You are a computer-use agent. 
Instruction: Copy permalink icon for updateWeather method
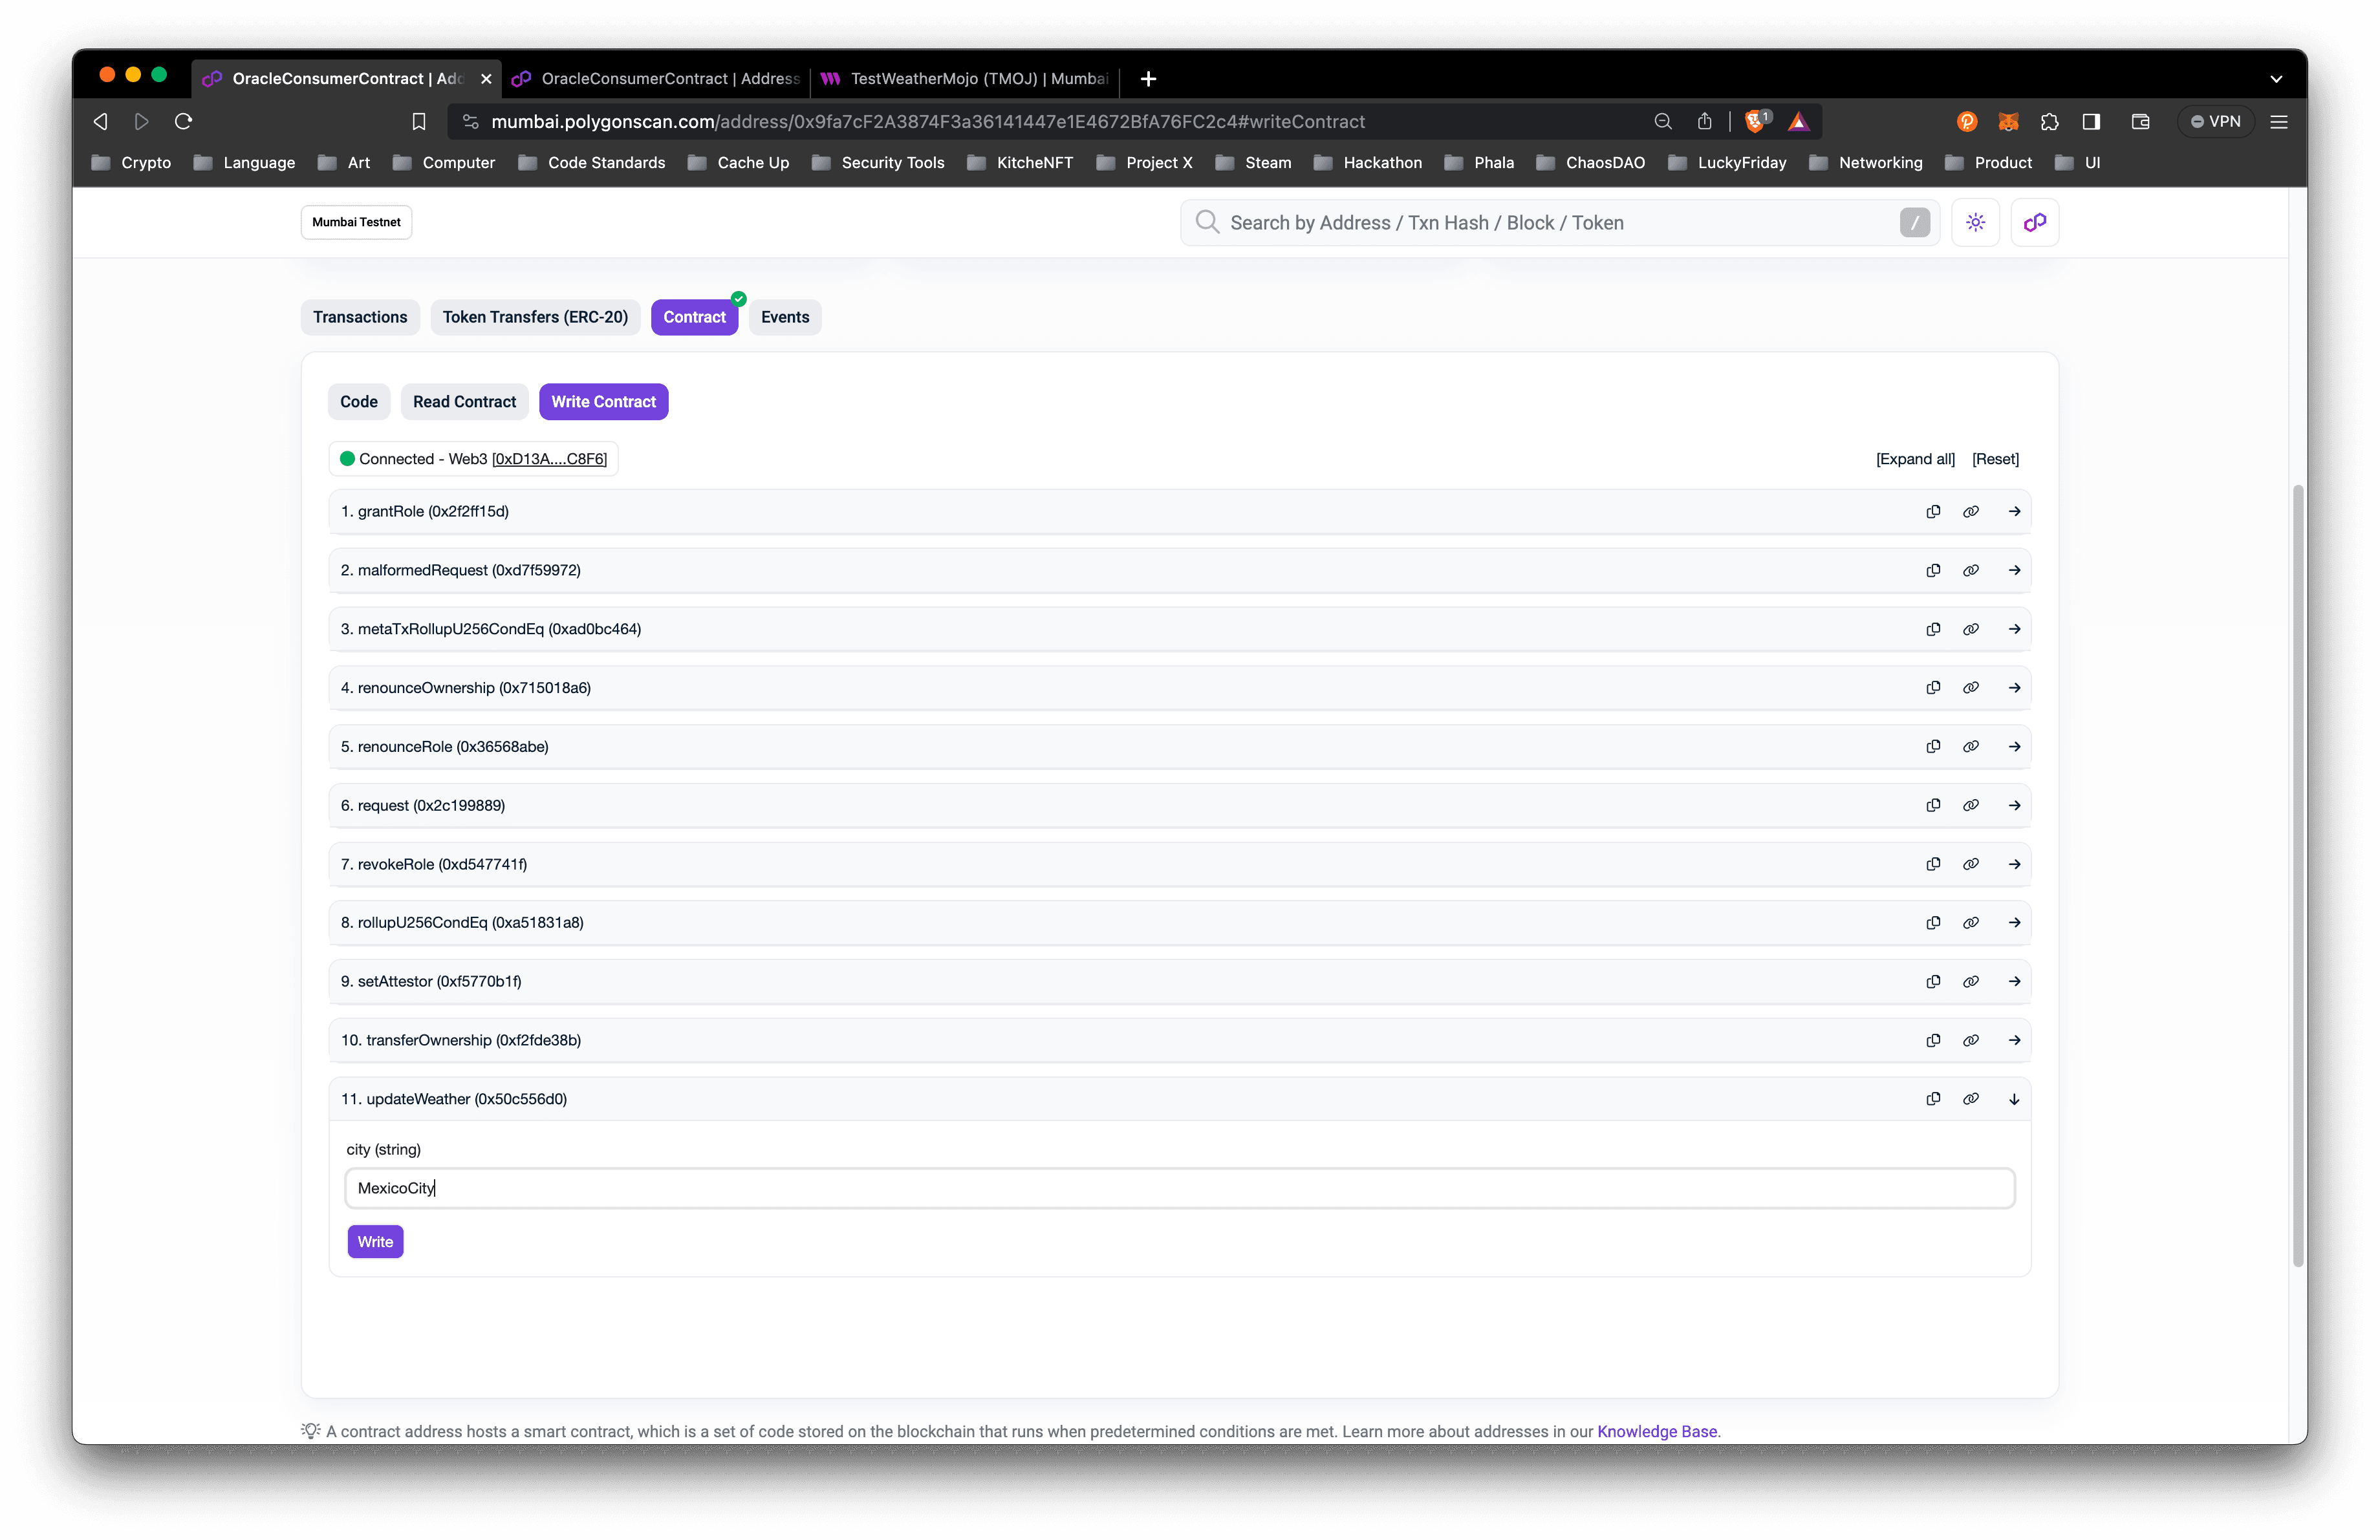click(x=1970, y=1099)
